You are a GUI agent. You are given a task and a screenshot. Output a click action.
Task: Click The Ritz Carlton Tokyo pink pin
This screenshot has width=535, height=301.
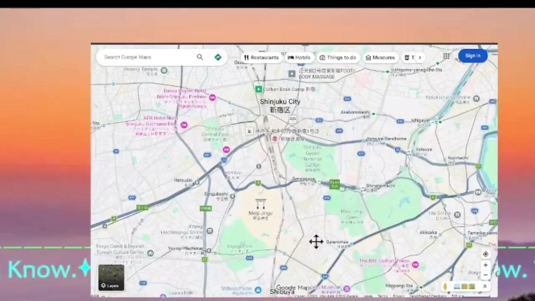pyautogui.click(x=415, y=265)
